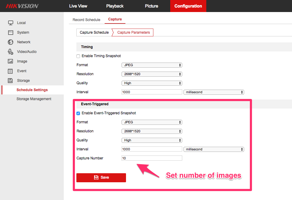Image resolution: width=292 pixels, height=200 pixels.
Task: Open Event-Triggered interval millisecond unit dropdown
Action: (x=214, y=149)
